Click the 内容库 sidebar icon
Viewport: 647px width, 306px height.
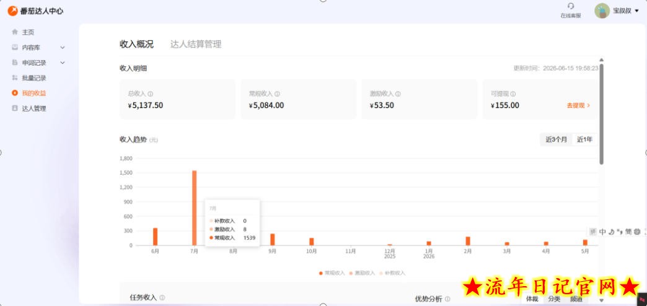[x=15, y=48]
